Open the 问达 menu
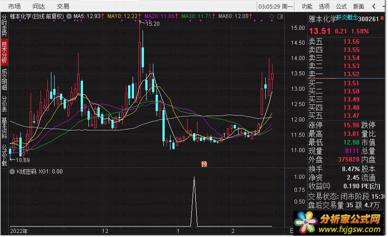The width and height of the screenshot is (388, 237). pyautogui.click(x=39, y=6)
